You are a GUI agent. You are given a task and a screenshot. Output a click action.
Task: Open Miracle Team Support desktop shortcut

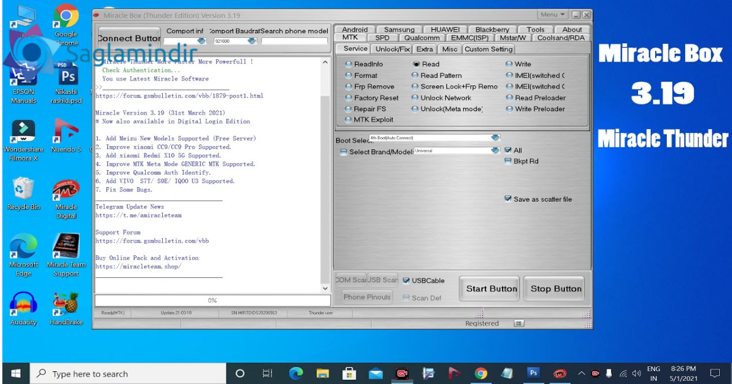click(66, 256)
